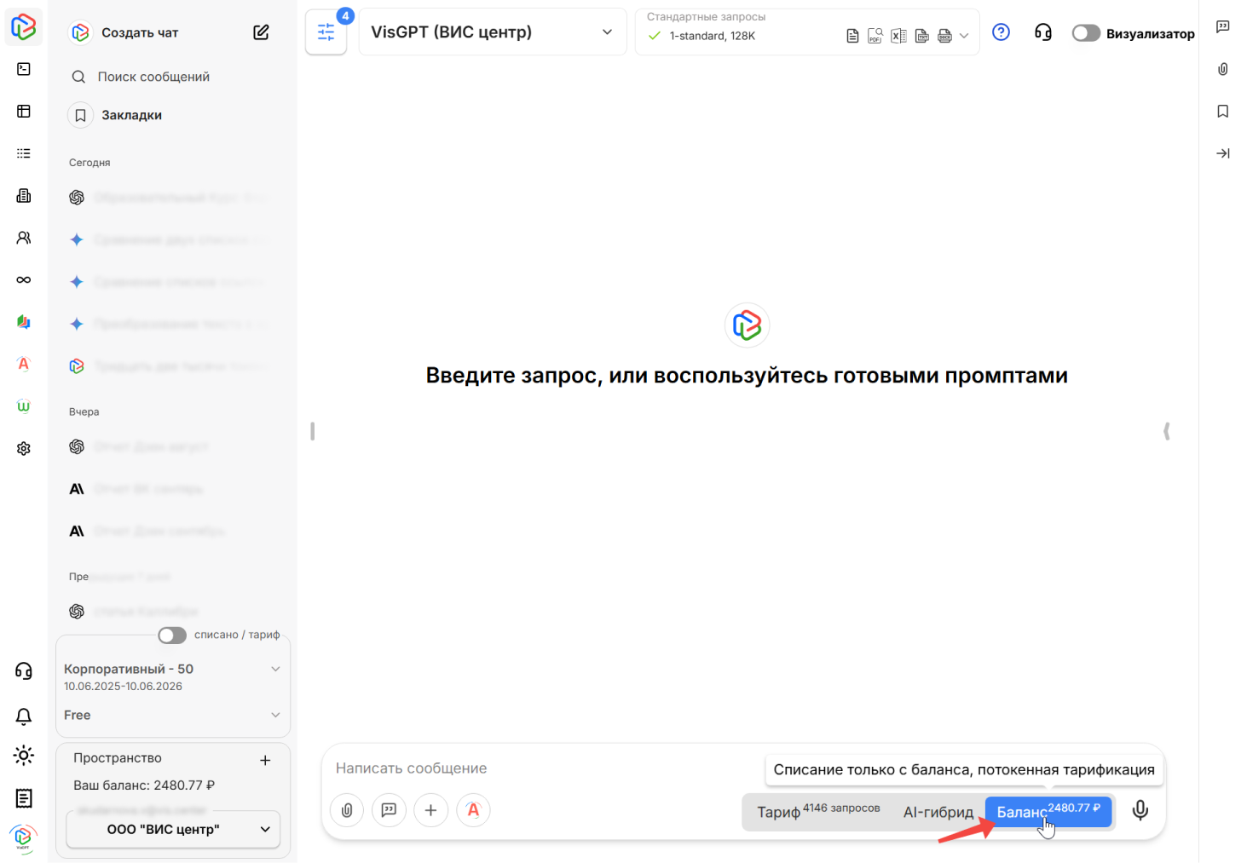Open the model parameters panel with badge 4
The height and width of the screenshot is (863, 1247).
pos(326,32)
